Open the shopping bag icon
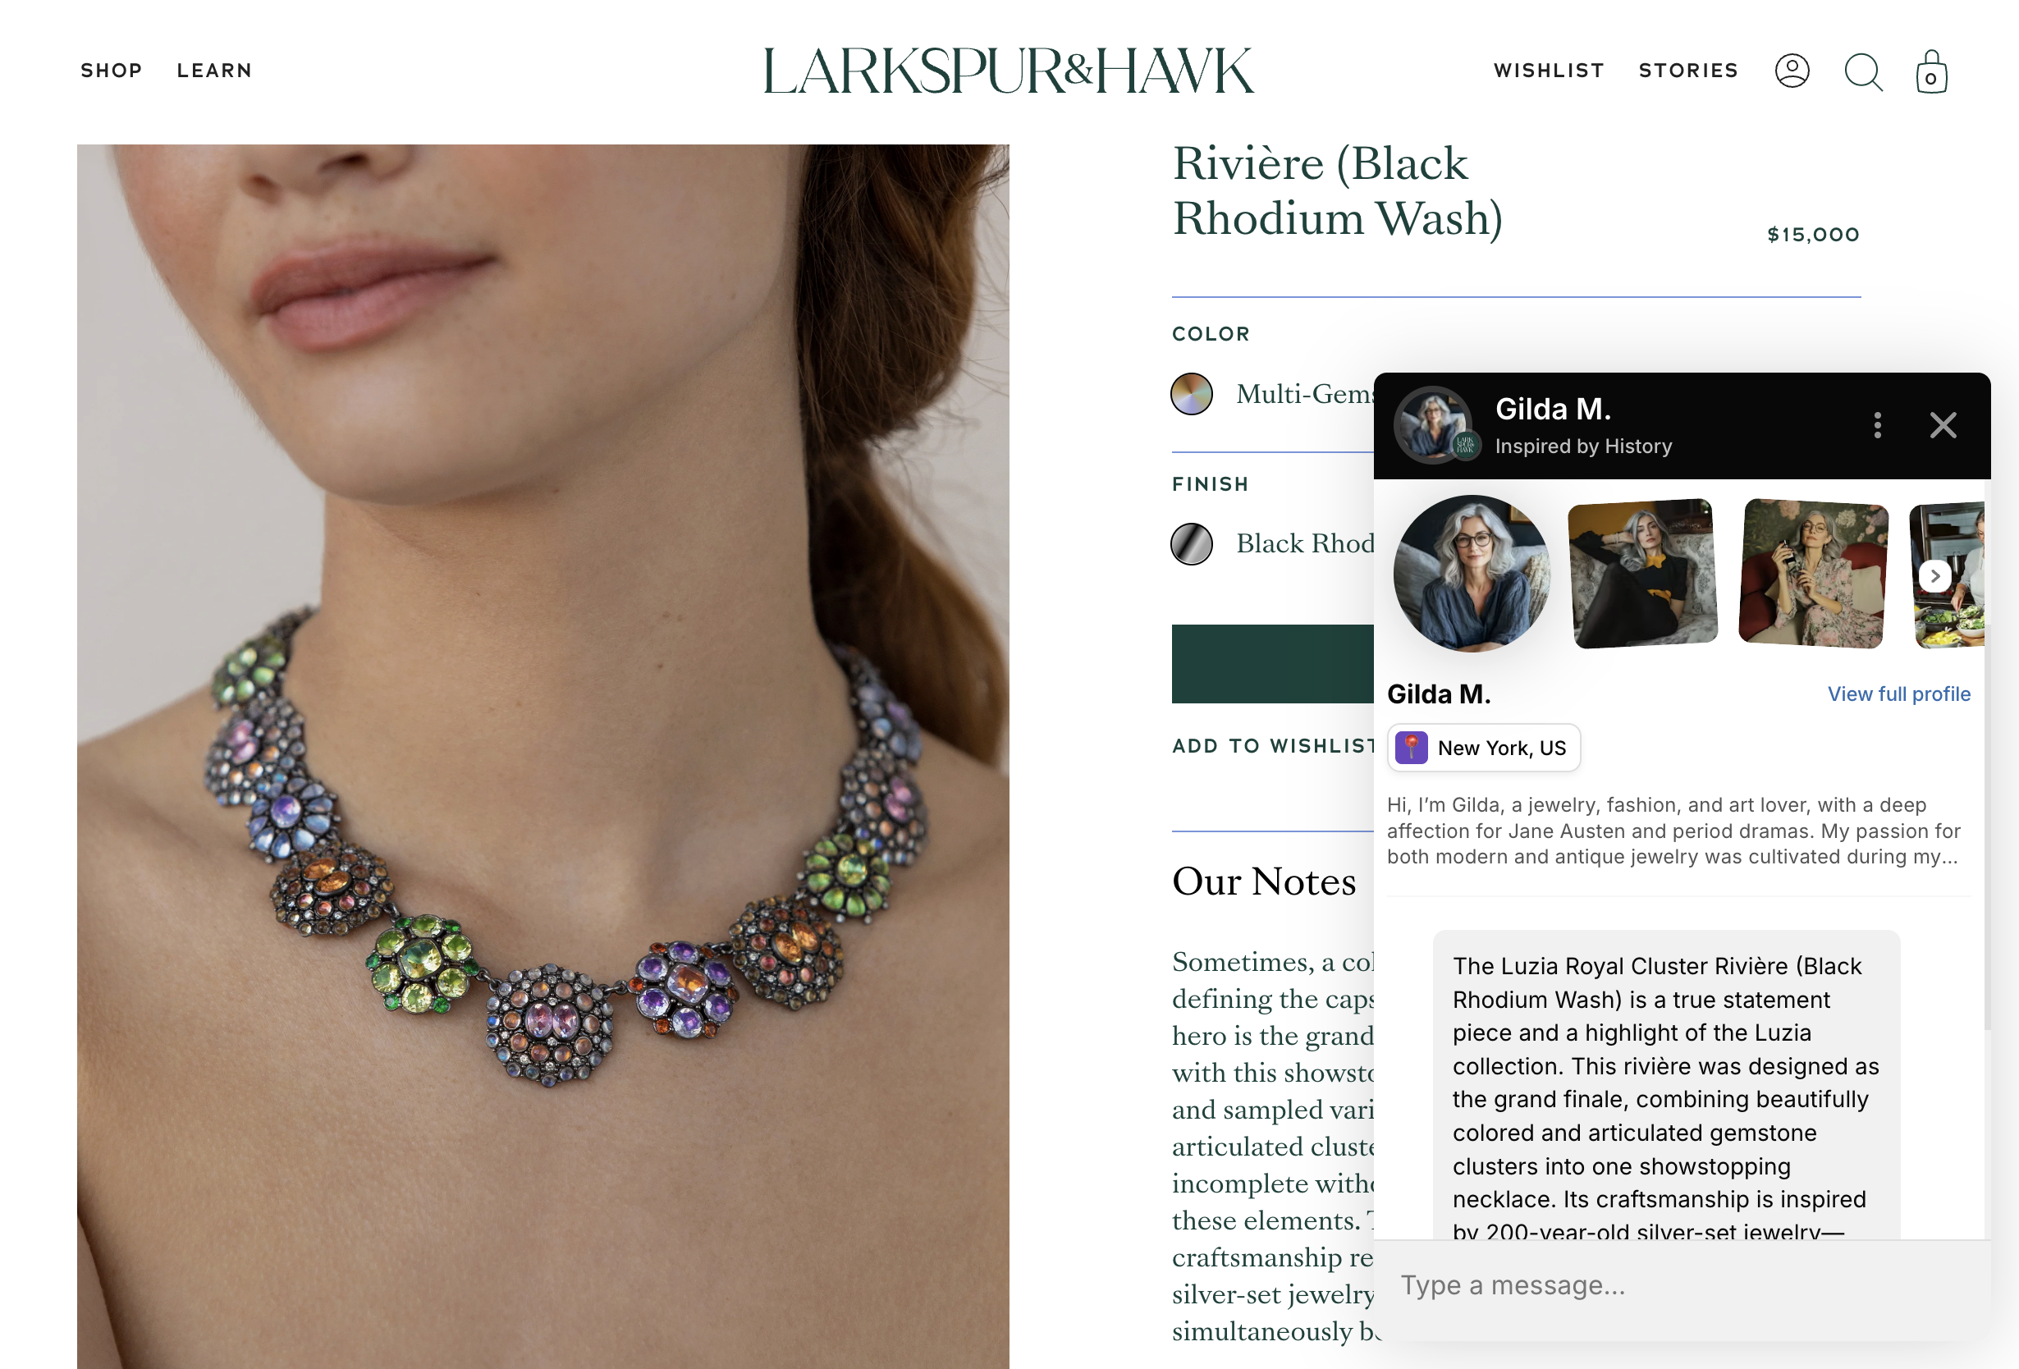This screenshot has width=2019, height=1369. pyautogui.click(x=1931, y=71)
